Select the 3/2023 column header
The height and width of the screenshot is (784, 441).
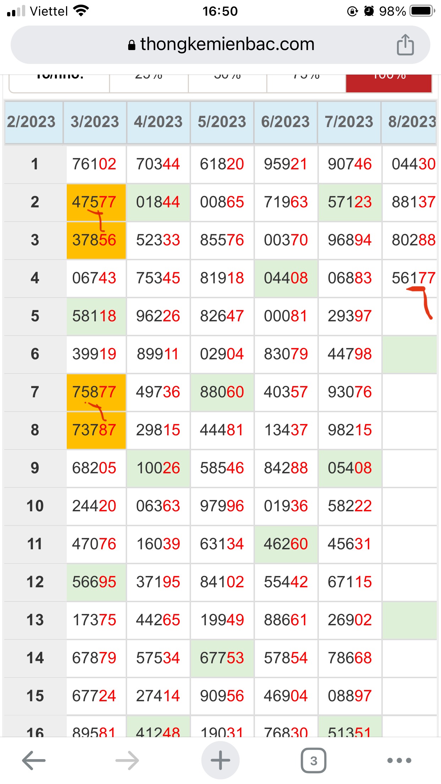tap(95, 122)
